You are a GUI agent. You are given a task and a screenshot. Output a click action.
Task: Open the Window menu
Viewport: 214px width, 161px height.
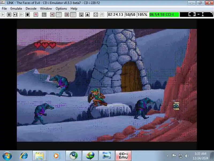pyautogui.click(x=46, y=9)
